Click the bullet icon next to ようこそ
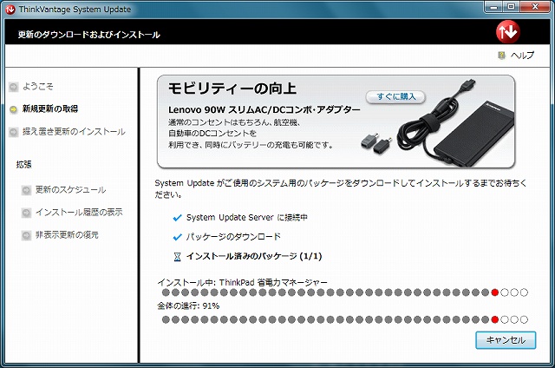Screen dimensions: 555x368 [14, 87]
